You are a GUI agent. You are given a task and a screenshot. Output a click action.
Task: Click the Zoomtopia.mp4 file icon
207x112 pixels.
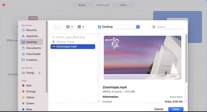[54, 47]
